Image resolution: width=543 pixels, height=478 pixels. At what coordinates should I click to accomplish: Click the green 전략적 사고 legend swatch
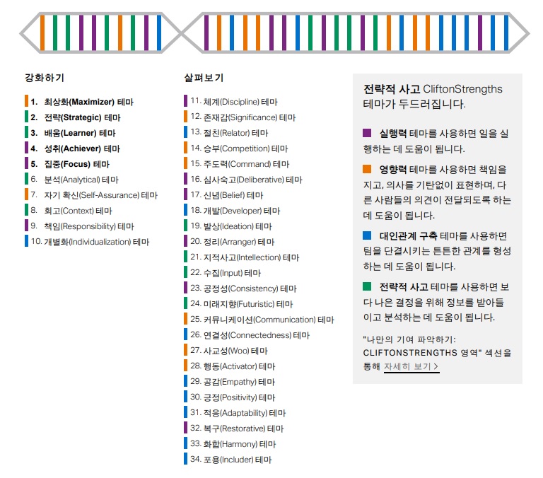(x=367, y=286)
